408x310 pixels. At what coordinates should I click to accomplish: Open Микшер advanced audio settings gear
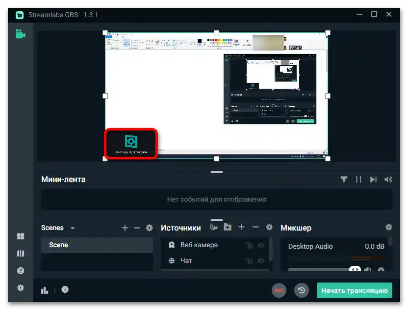389,227
